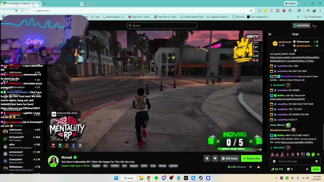Report the stream with the warning triangle icon
This screenshot has height=182, width=324.
(x=258, y=167)
